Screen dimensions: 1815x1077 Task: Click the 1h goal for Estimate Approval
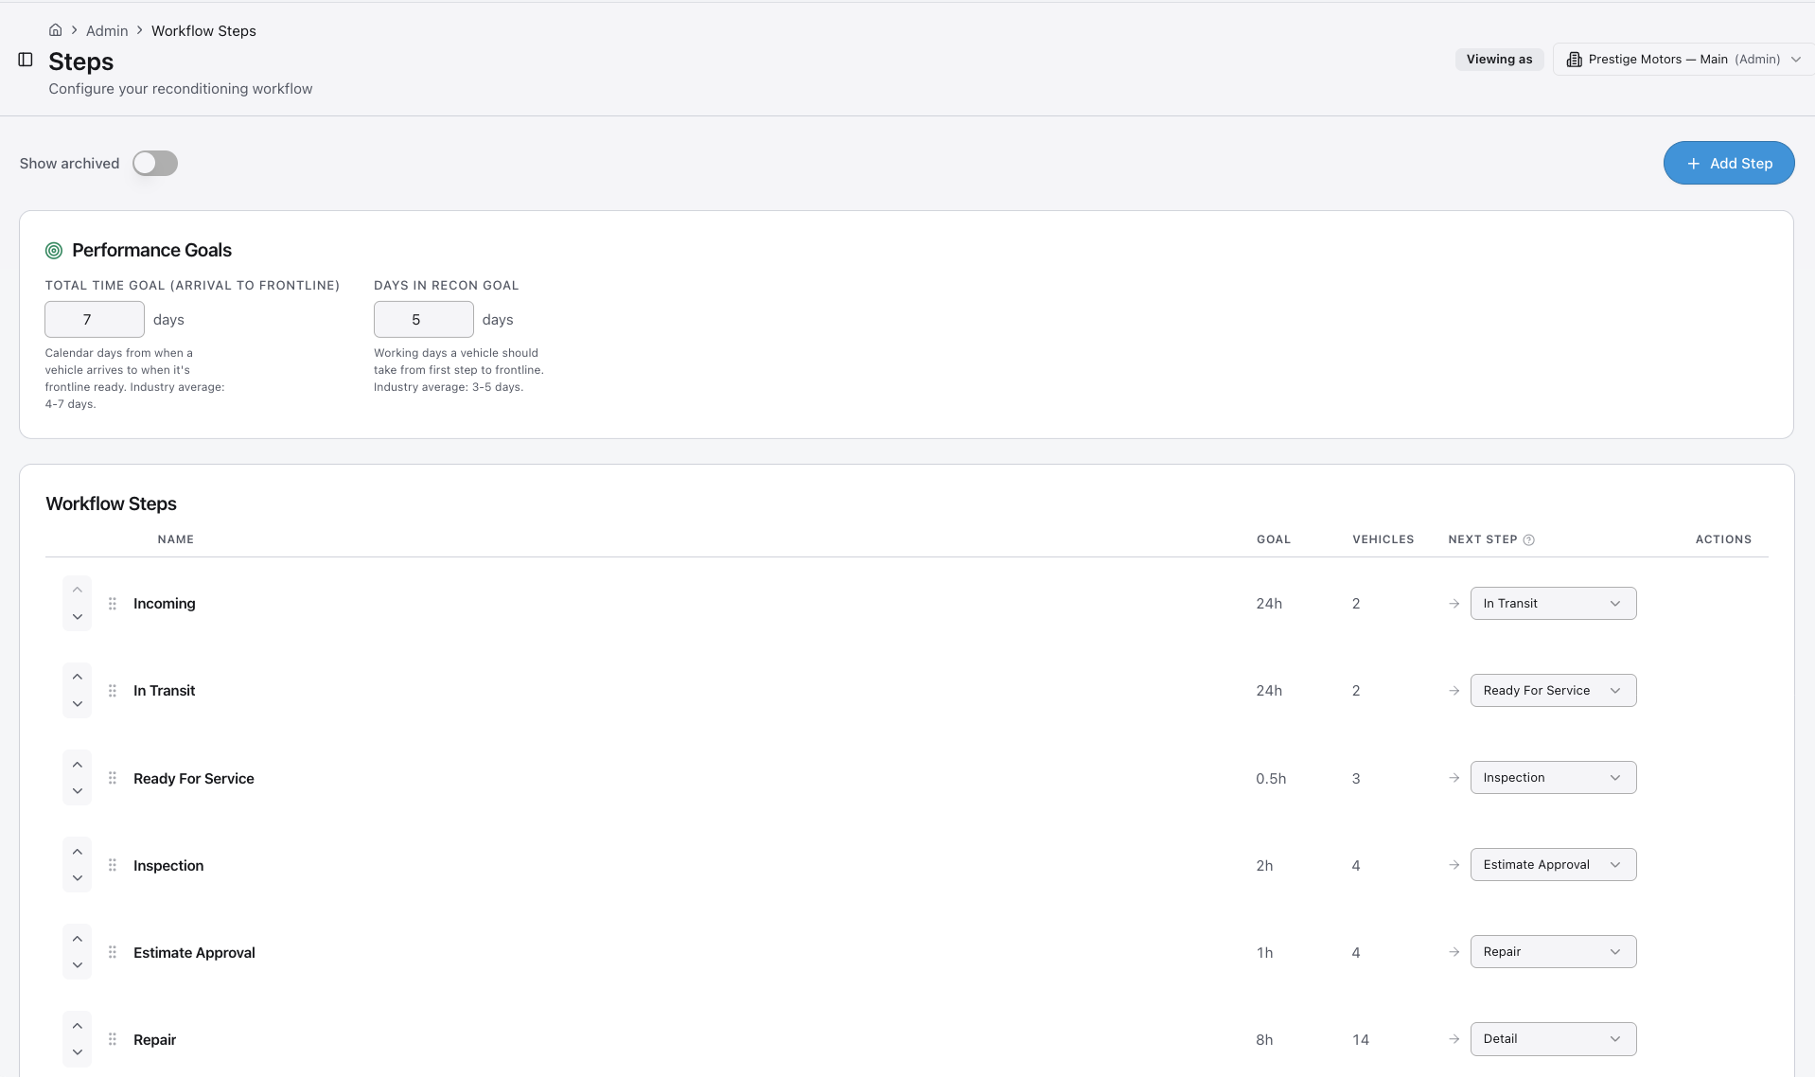[1264, 953]
